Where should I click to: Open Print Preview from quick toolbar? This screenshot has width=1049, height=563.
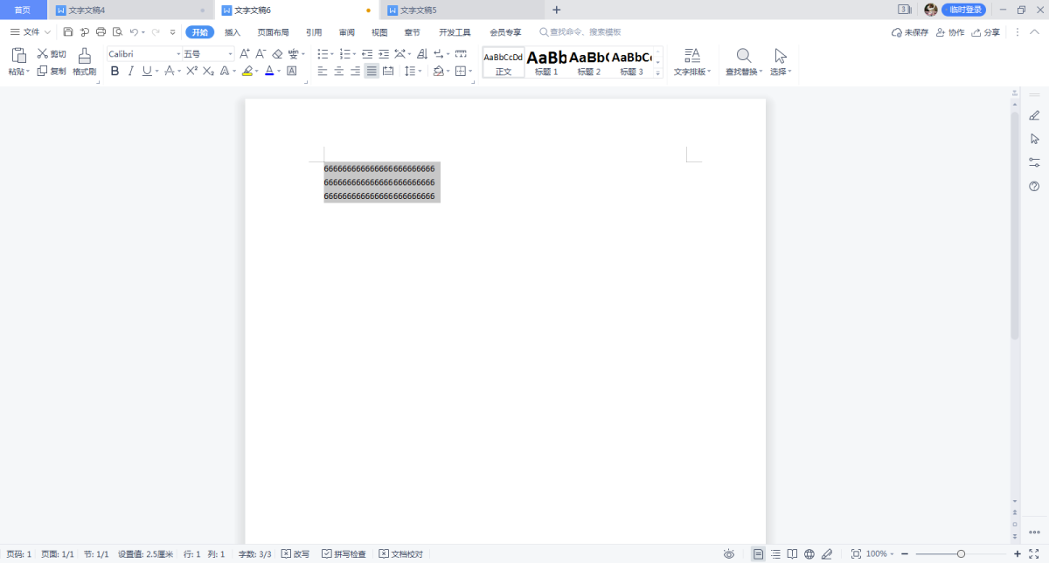(x=116, y=32)
